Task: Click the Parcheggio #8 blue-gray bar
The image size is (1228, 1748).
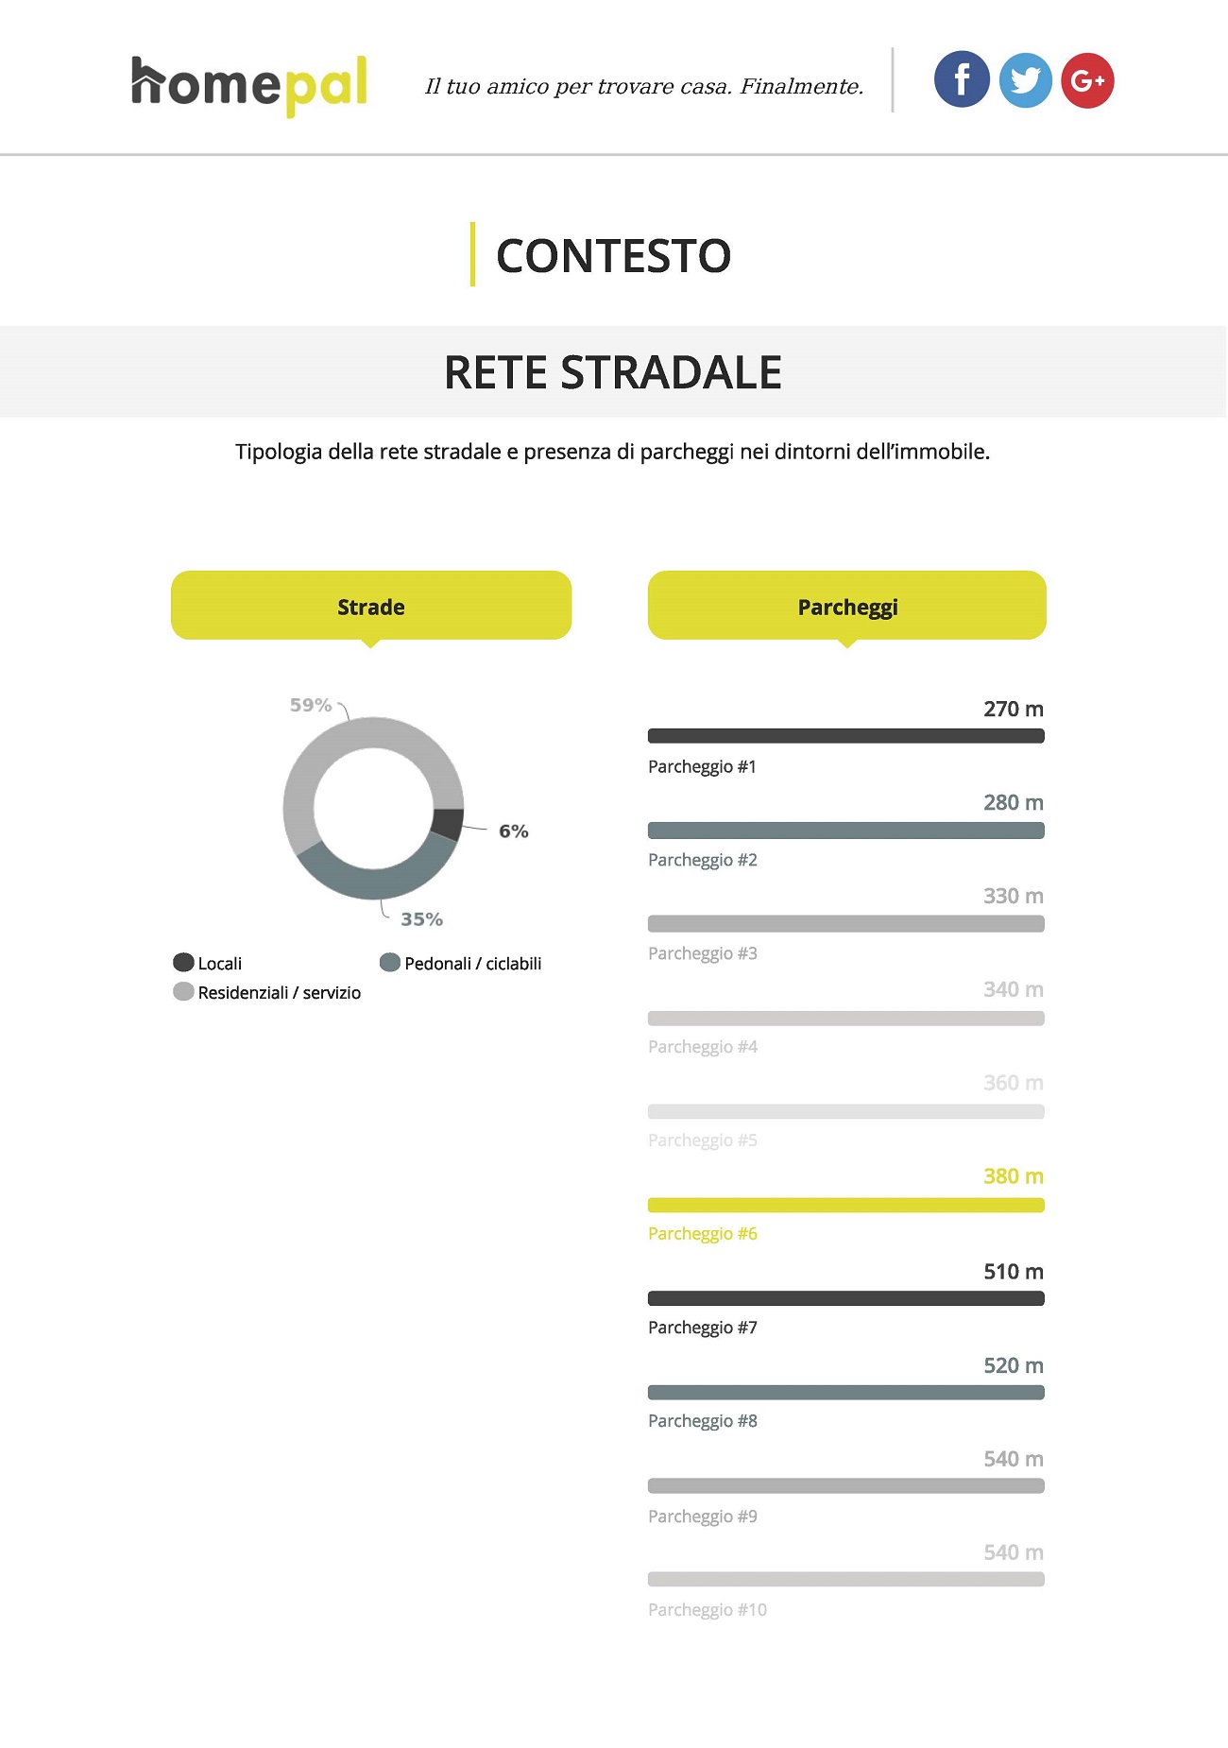Action: point(846,1392)
